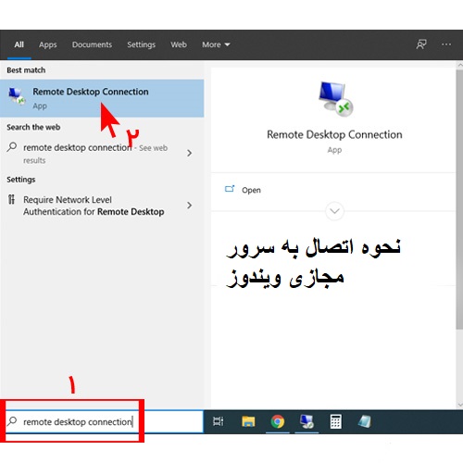Click the magnifier icon beside web search suggestion
This screenshot has width=463, height=463.
tap(12, 147)
